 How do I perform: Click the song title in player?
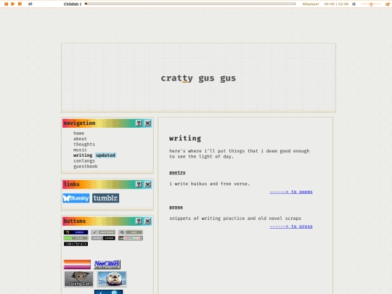pos(73,4)
